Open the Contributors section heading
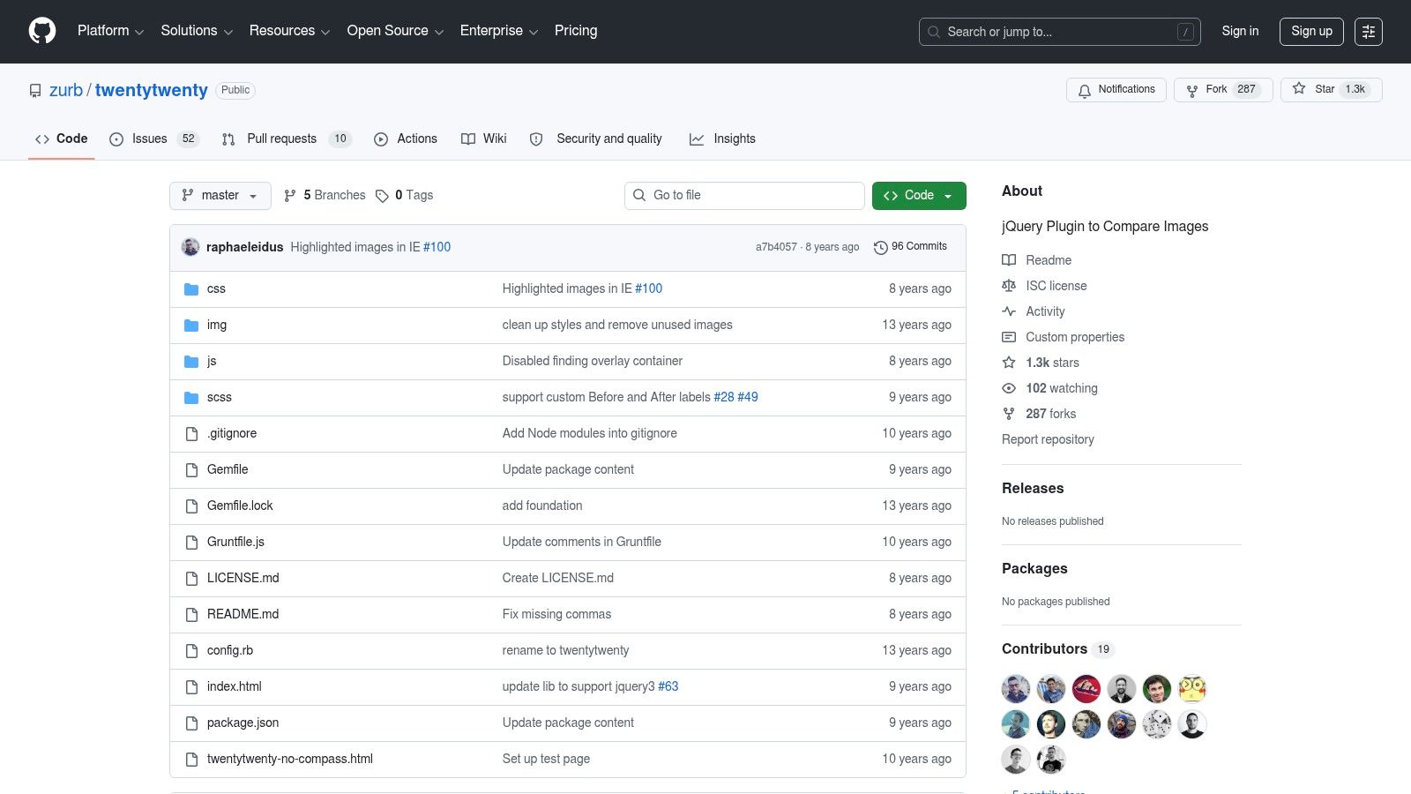 point(1044,648)
